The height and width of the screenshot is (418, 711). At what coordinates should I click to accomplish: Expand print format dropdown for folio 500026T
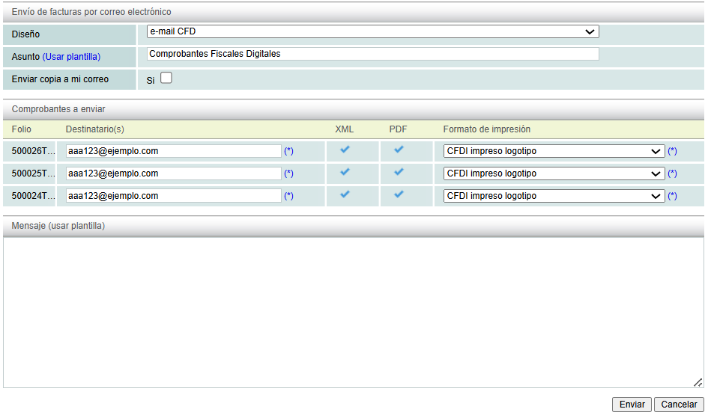click(554, 151)
